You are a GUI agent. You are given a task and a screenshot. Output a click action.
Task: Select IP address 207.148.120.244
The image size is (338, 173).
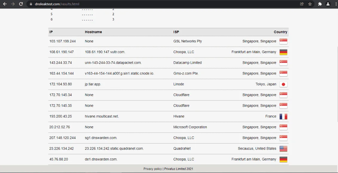pos(62,138)
